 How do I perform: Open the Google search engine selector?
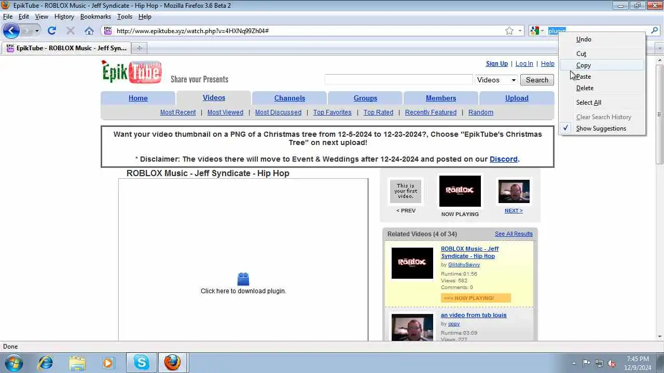[x=537, y=31]
